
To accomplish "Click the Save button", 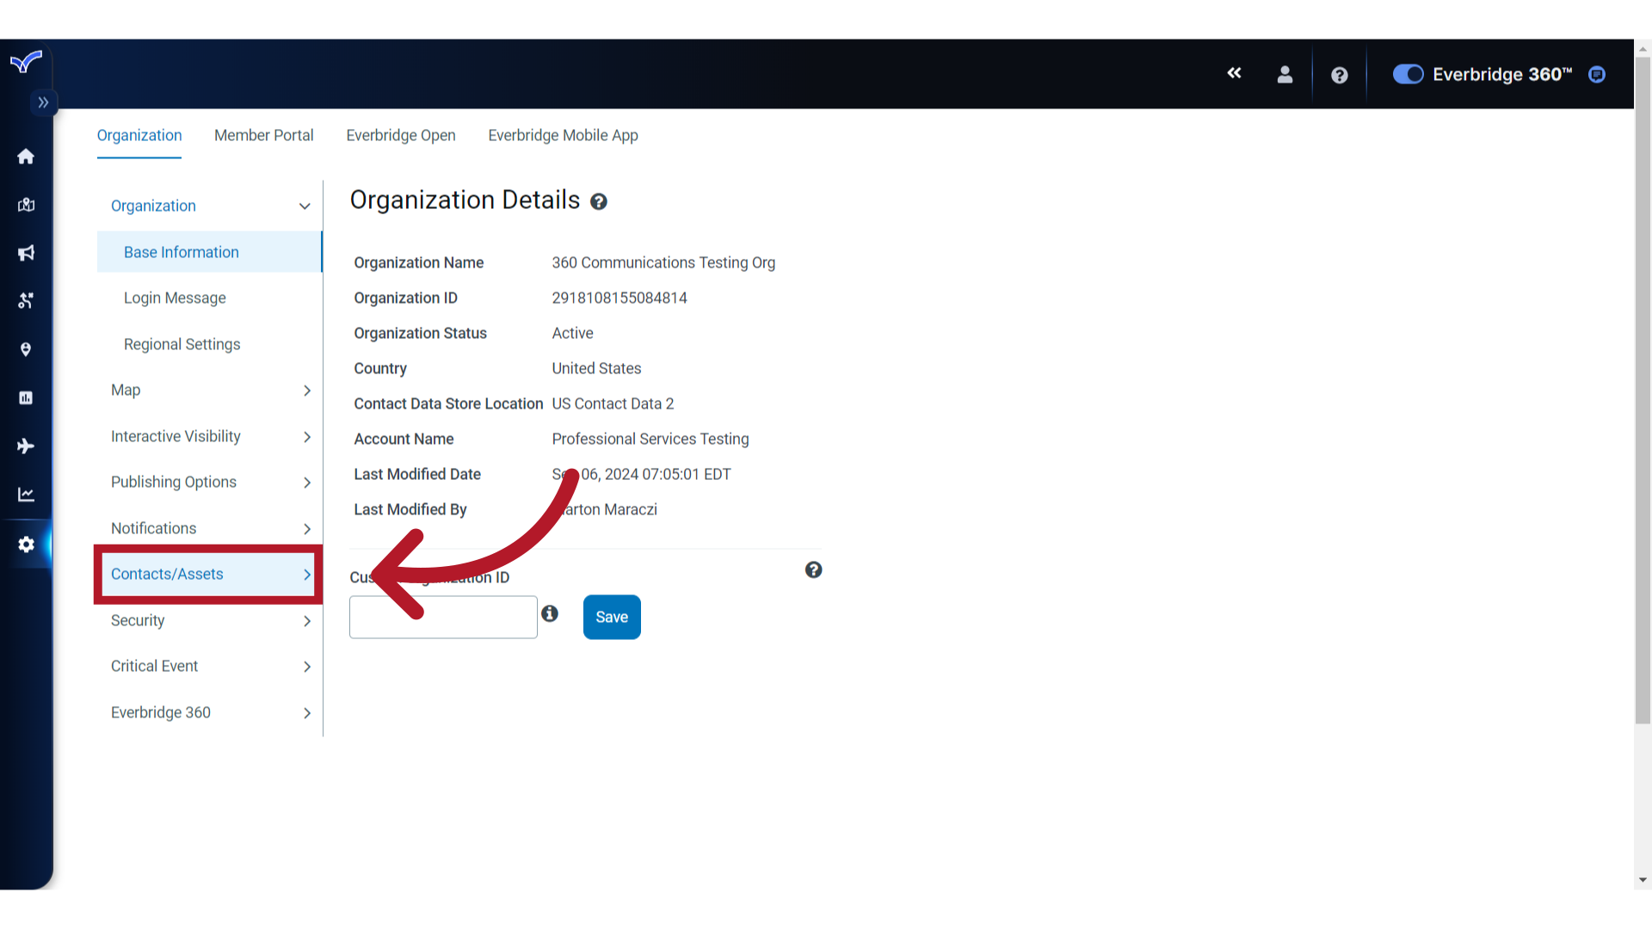I will 611,617.
